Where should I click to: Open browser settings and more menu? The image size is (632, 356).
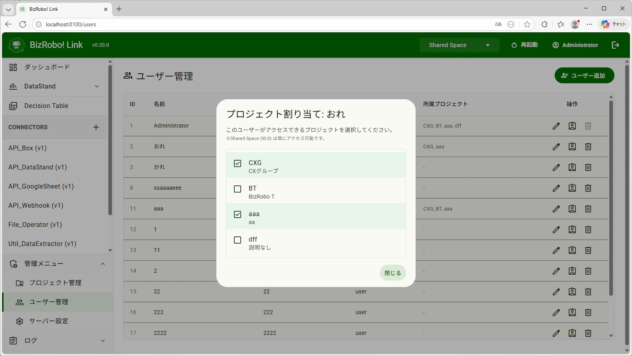click(x=589, y=24)
